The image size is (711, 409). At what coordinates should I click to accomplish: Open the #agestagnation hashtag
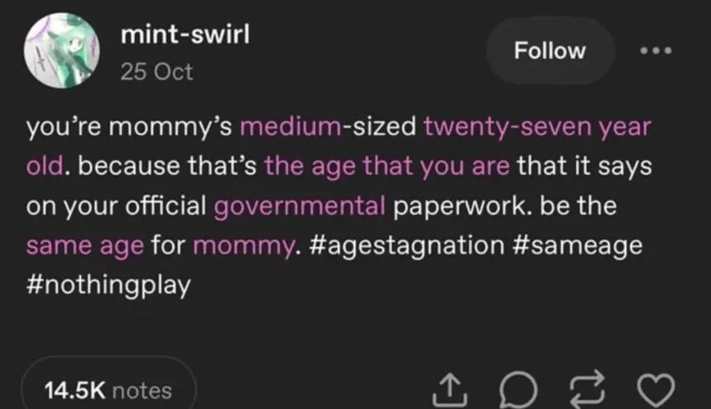[403, 246]
